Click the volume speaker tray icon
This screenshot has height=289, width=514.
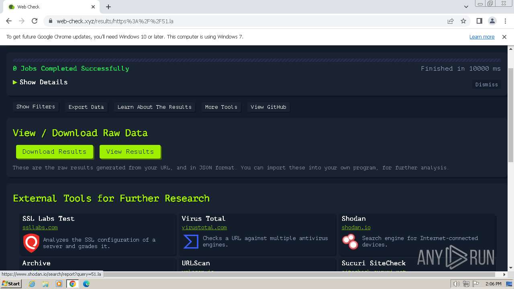click(457, 284)
